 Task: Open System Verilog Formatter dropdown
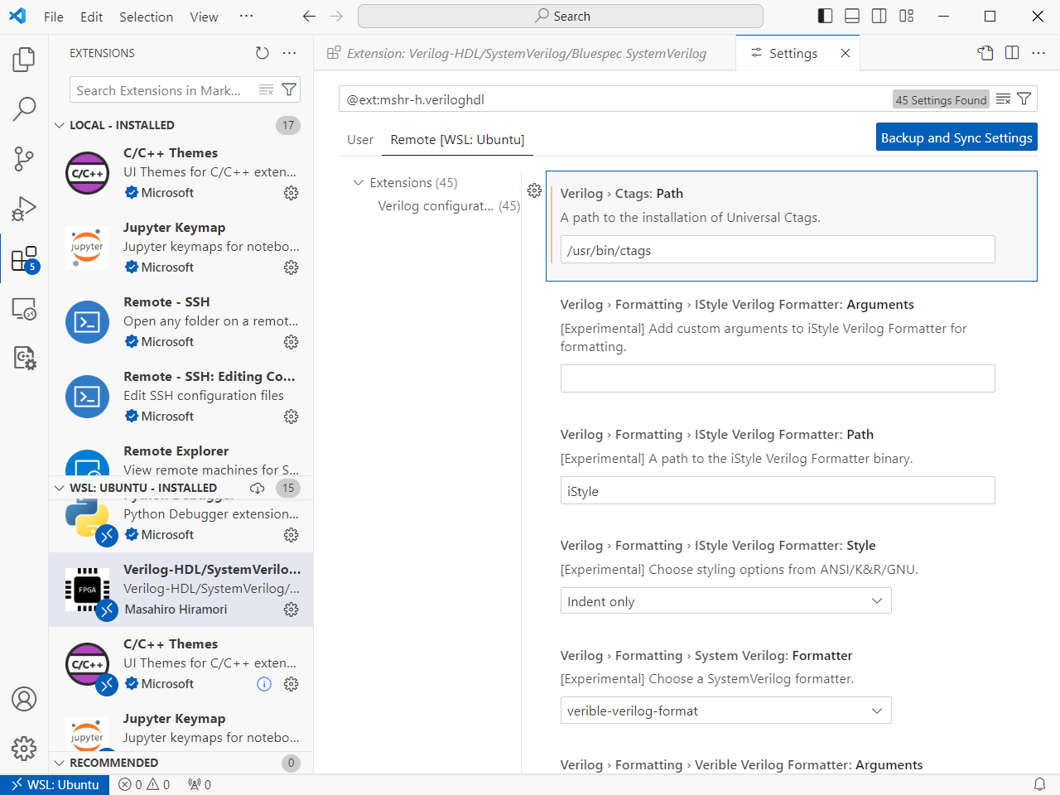click(x=726, y=711)
